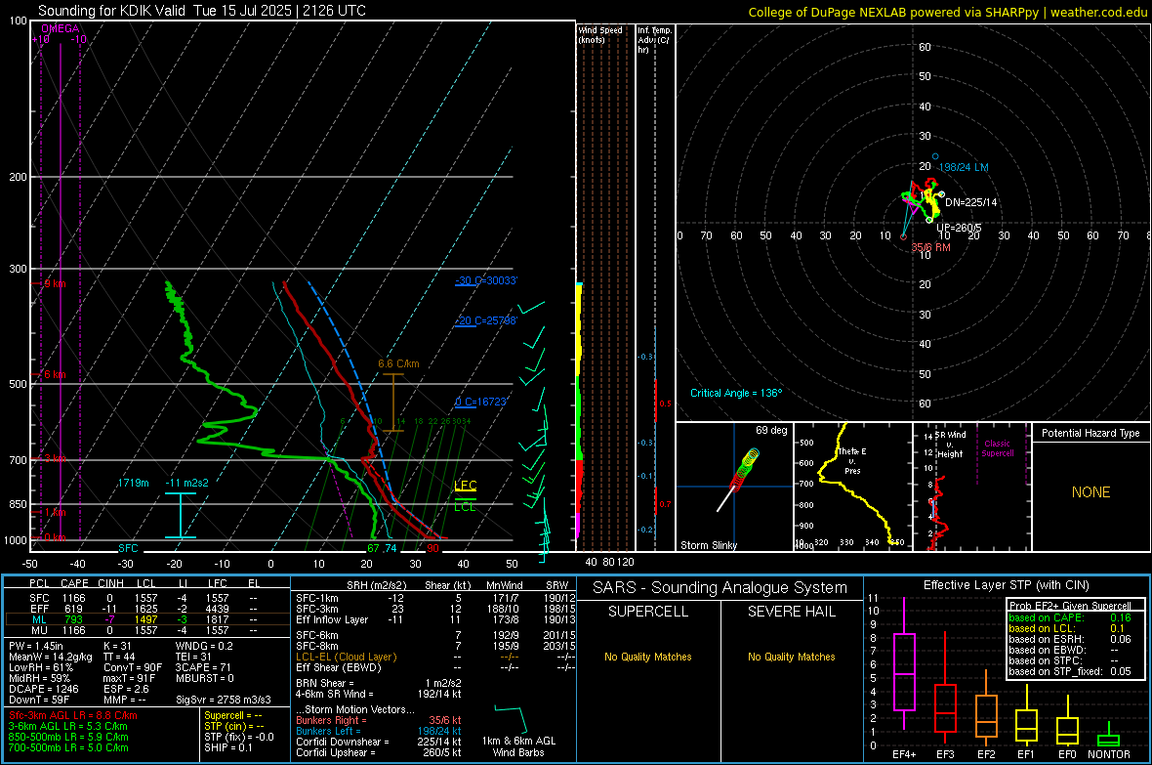Screen dimensions: 1152x765
Task: Click the DCAPE = 1246 value
Action: click(x=43, y=689)
